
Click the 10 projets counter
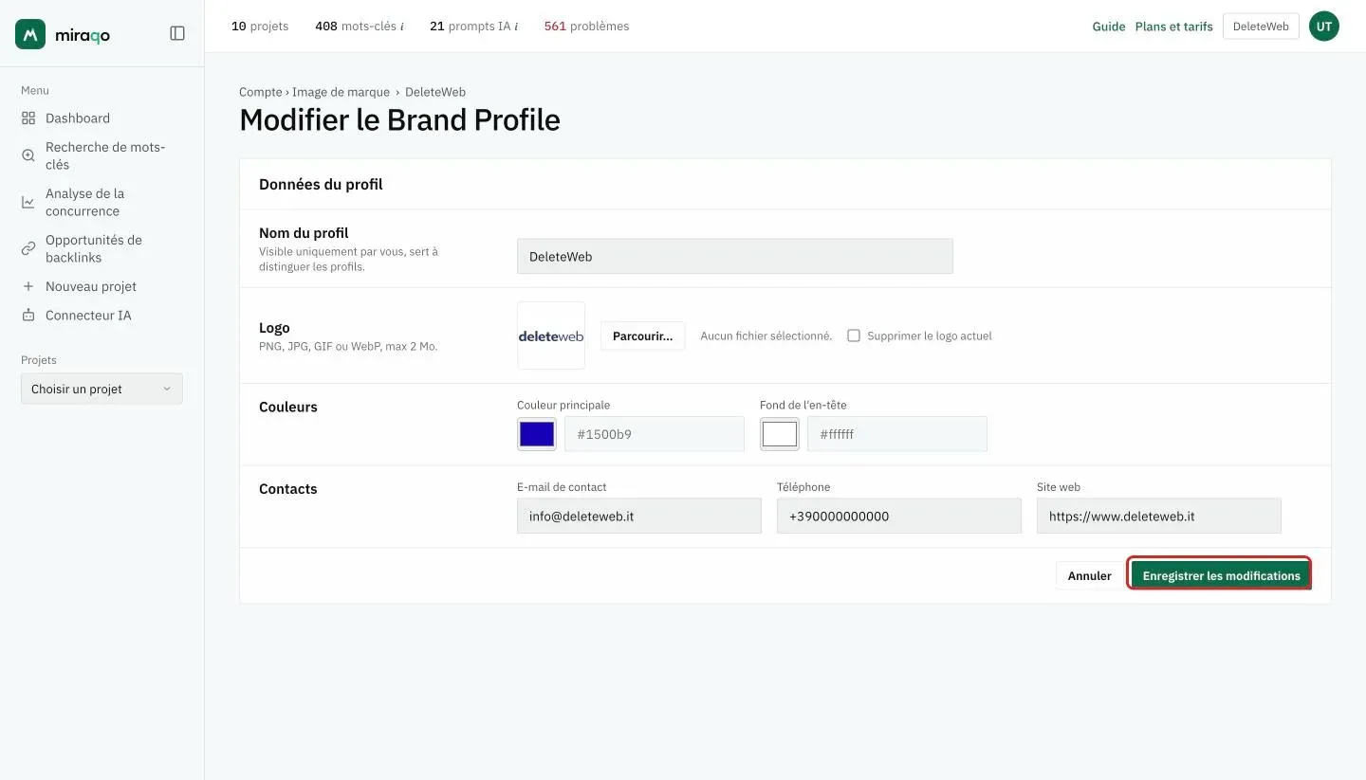tap(260, 27)
